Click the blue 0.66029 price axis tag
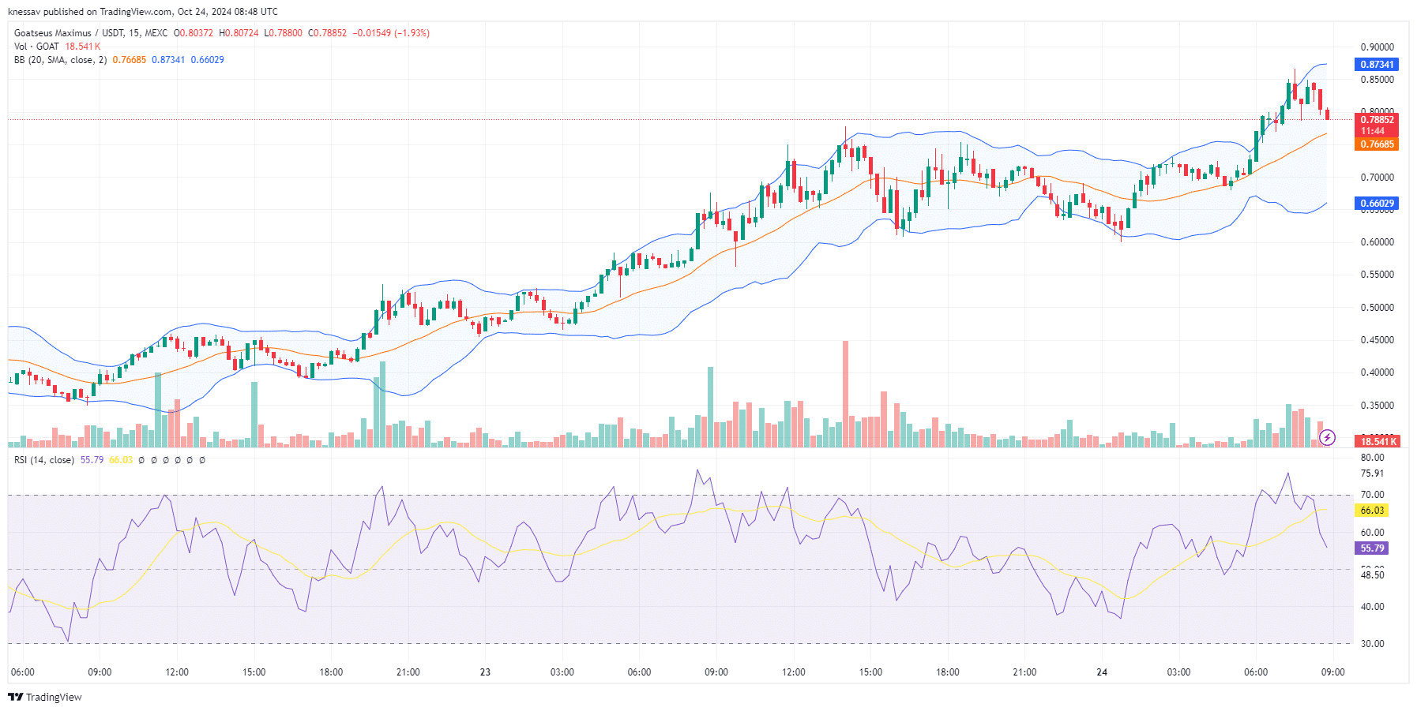The height and width of the screenshot is (711, 1417). point(1377,204)
